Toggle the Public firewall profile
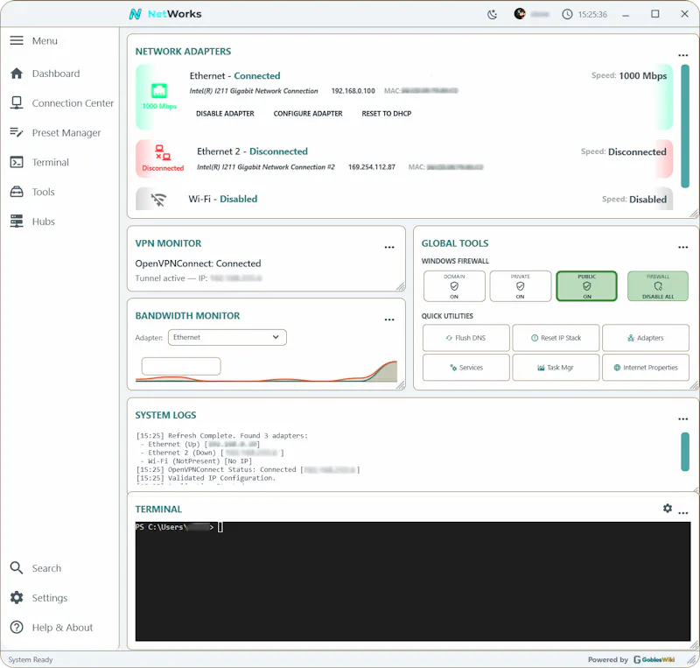This screenshot has width=700, height=668. point(586,286)
